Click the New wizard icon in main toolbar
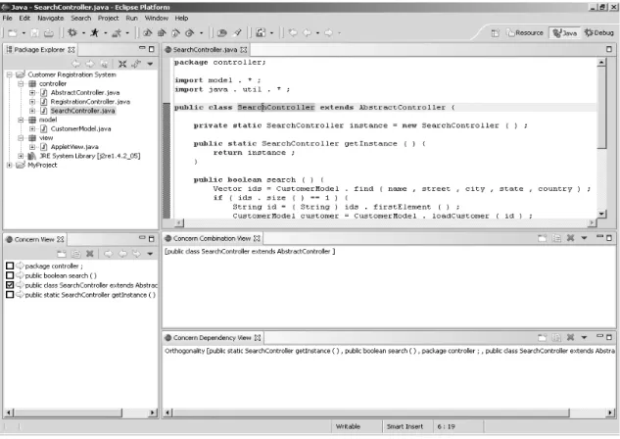 [x=13, y=33]
